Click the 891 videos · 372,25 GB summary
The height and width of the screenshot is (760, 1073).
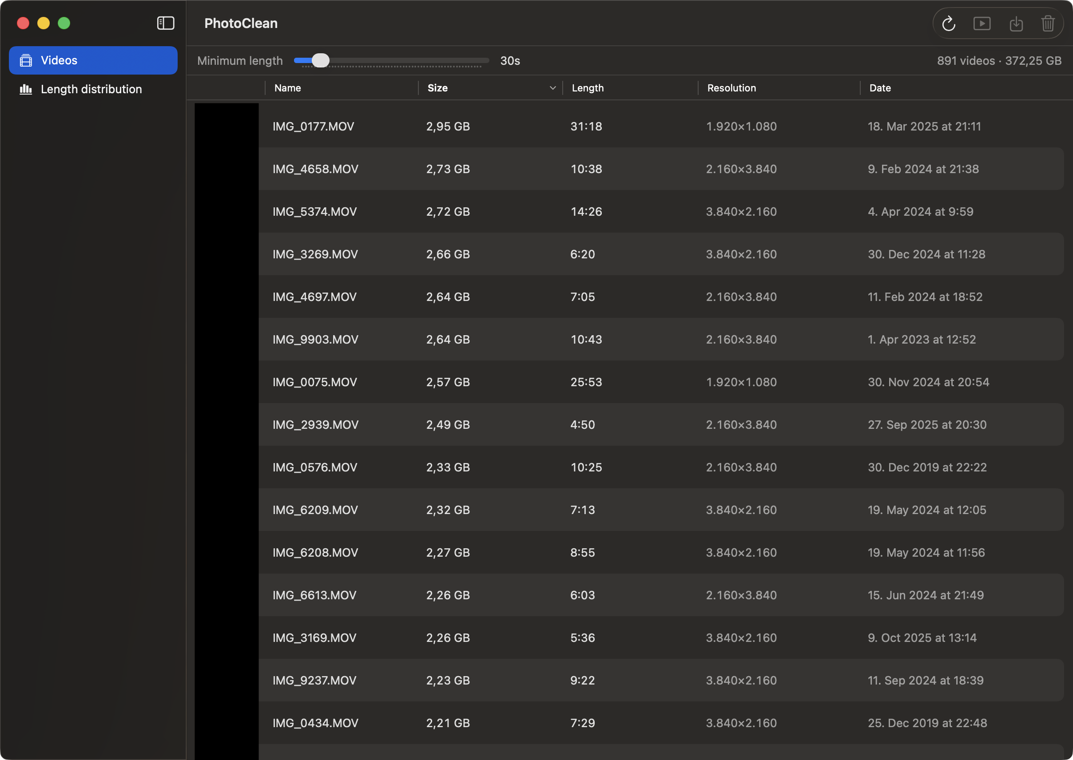coord(999,60)
